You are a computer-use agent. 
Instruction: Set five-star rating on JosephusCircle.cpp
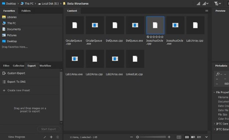pyautogui.click(x=162, y=37)
